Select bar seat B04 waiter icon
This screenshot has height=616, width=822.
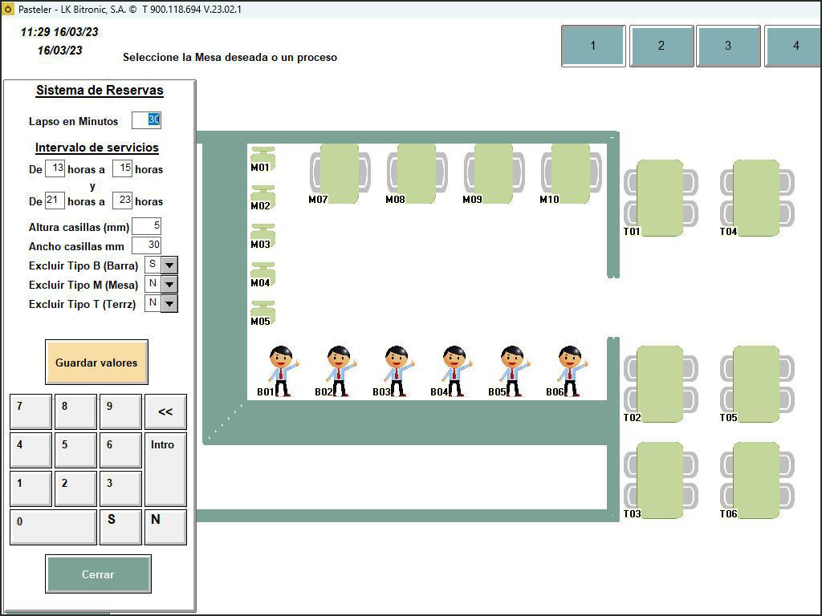454,371
